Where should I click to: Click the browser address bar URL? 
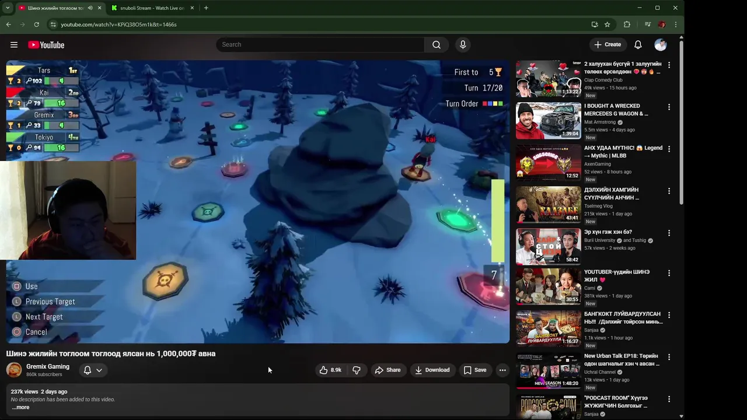118,24
